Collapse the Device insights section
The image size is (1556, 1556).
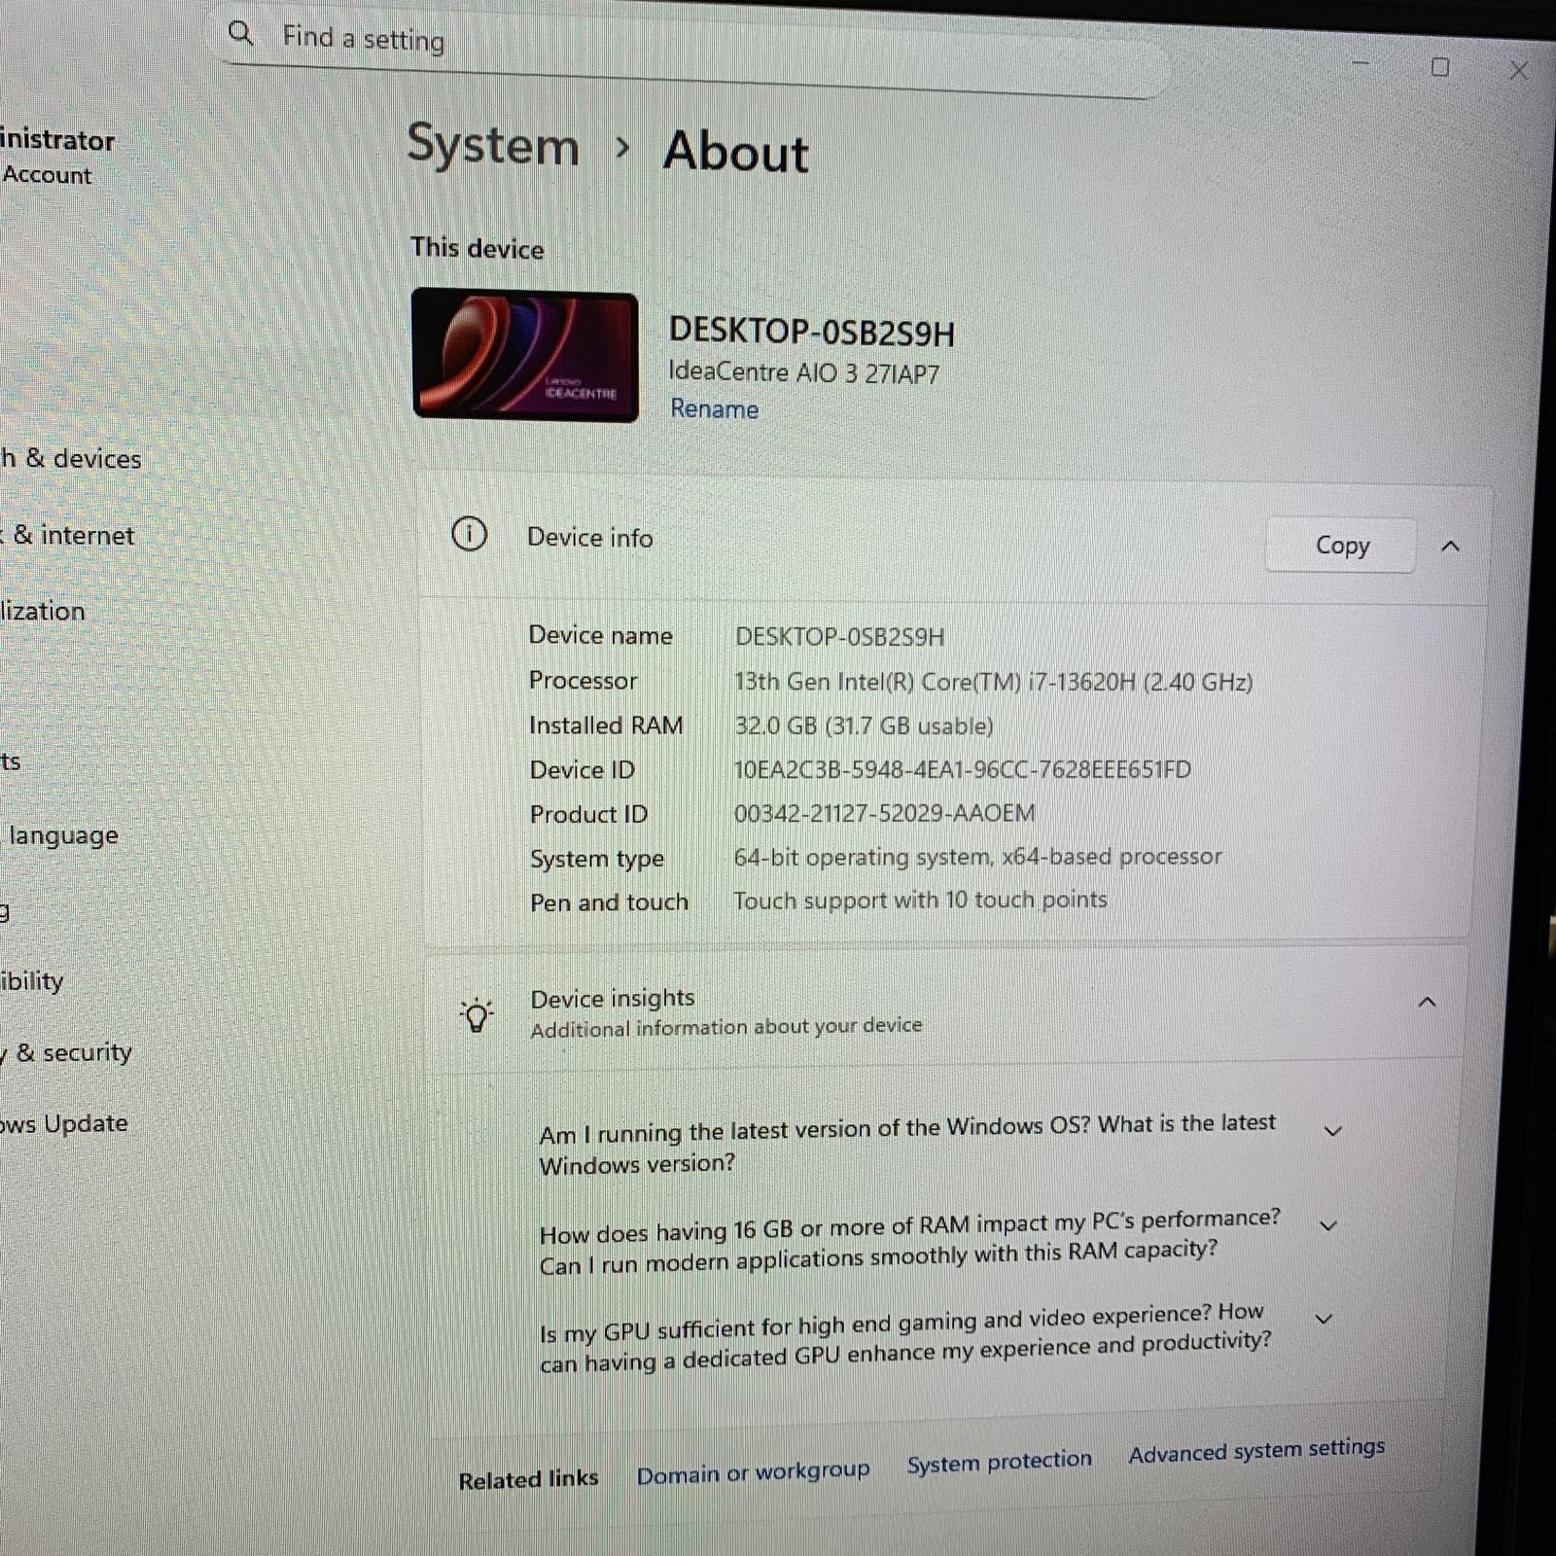(x=1427, y=1002)
